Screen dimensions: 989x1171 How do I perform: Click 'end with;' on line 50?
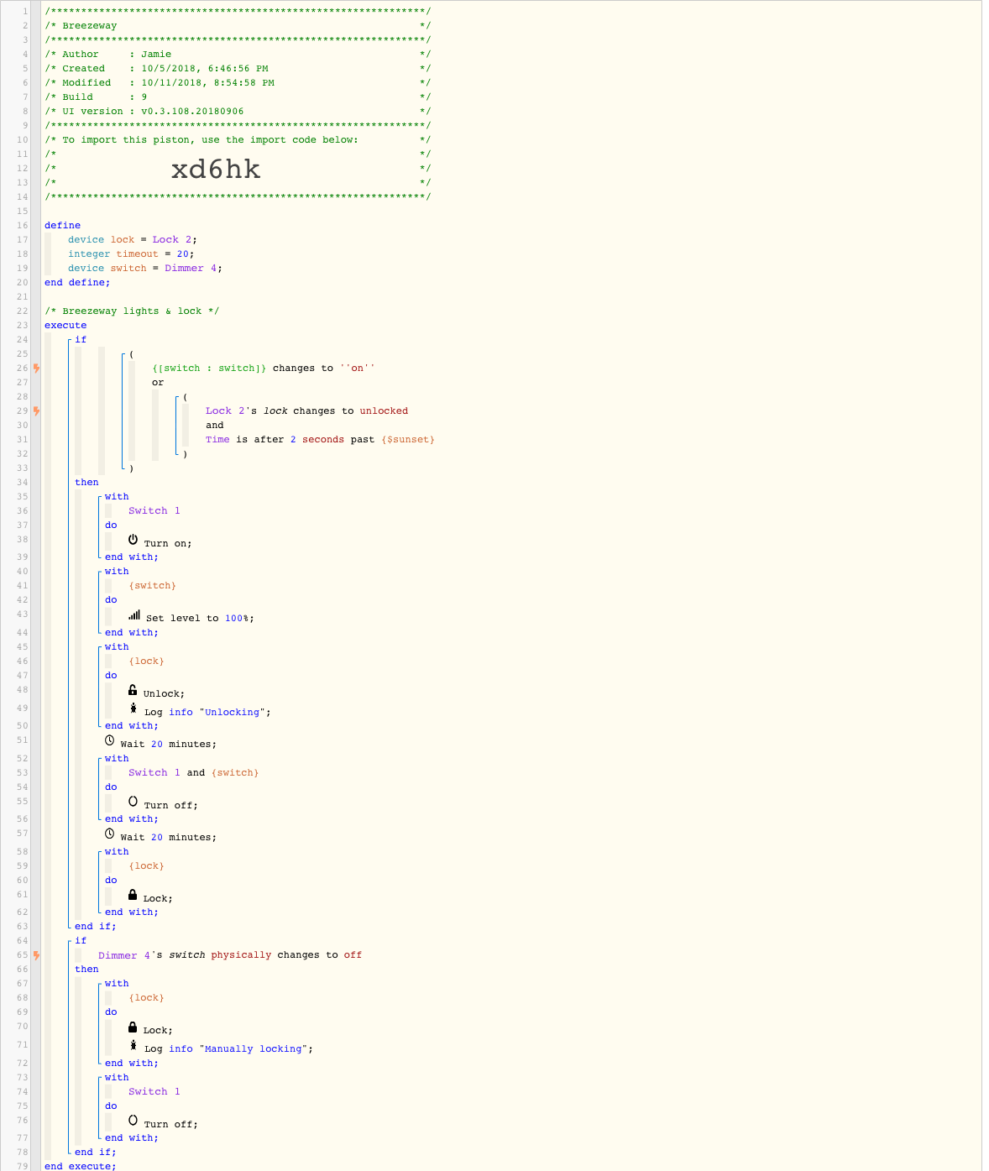pyautogui.click(x=132, y=725)
